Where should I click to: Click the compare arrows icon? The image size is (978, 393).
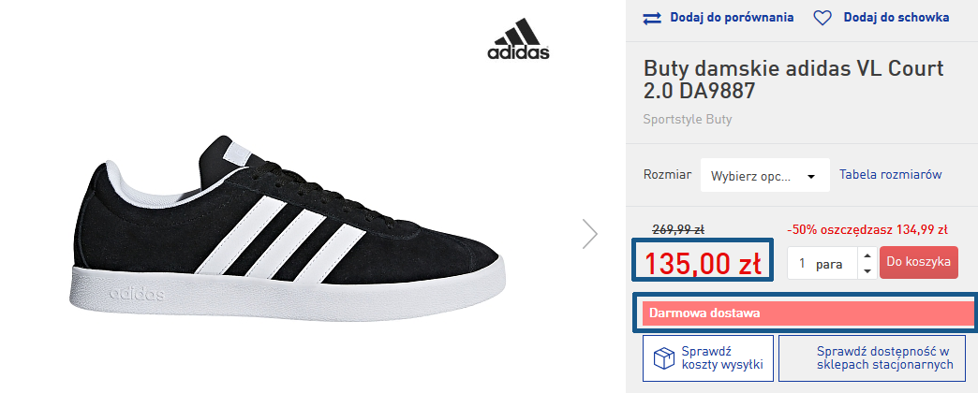[x=652, y=18]
